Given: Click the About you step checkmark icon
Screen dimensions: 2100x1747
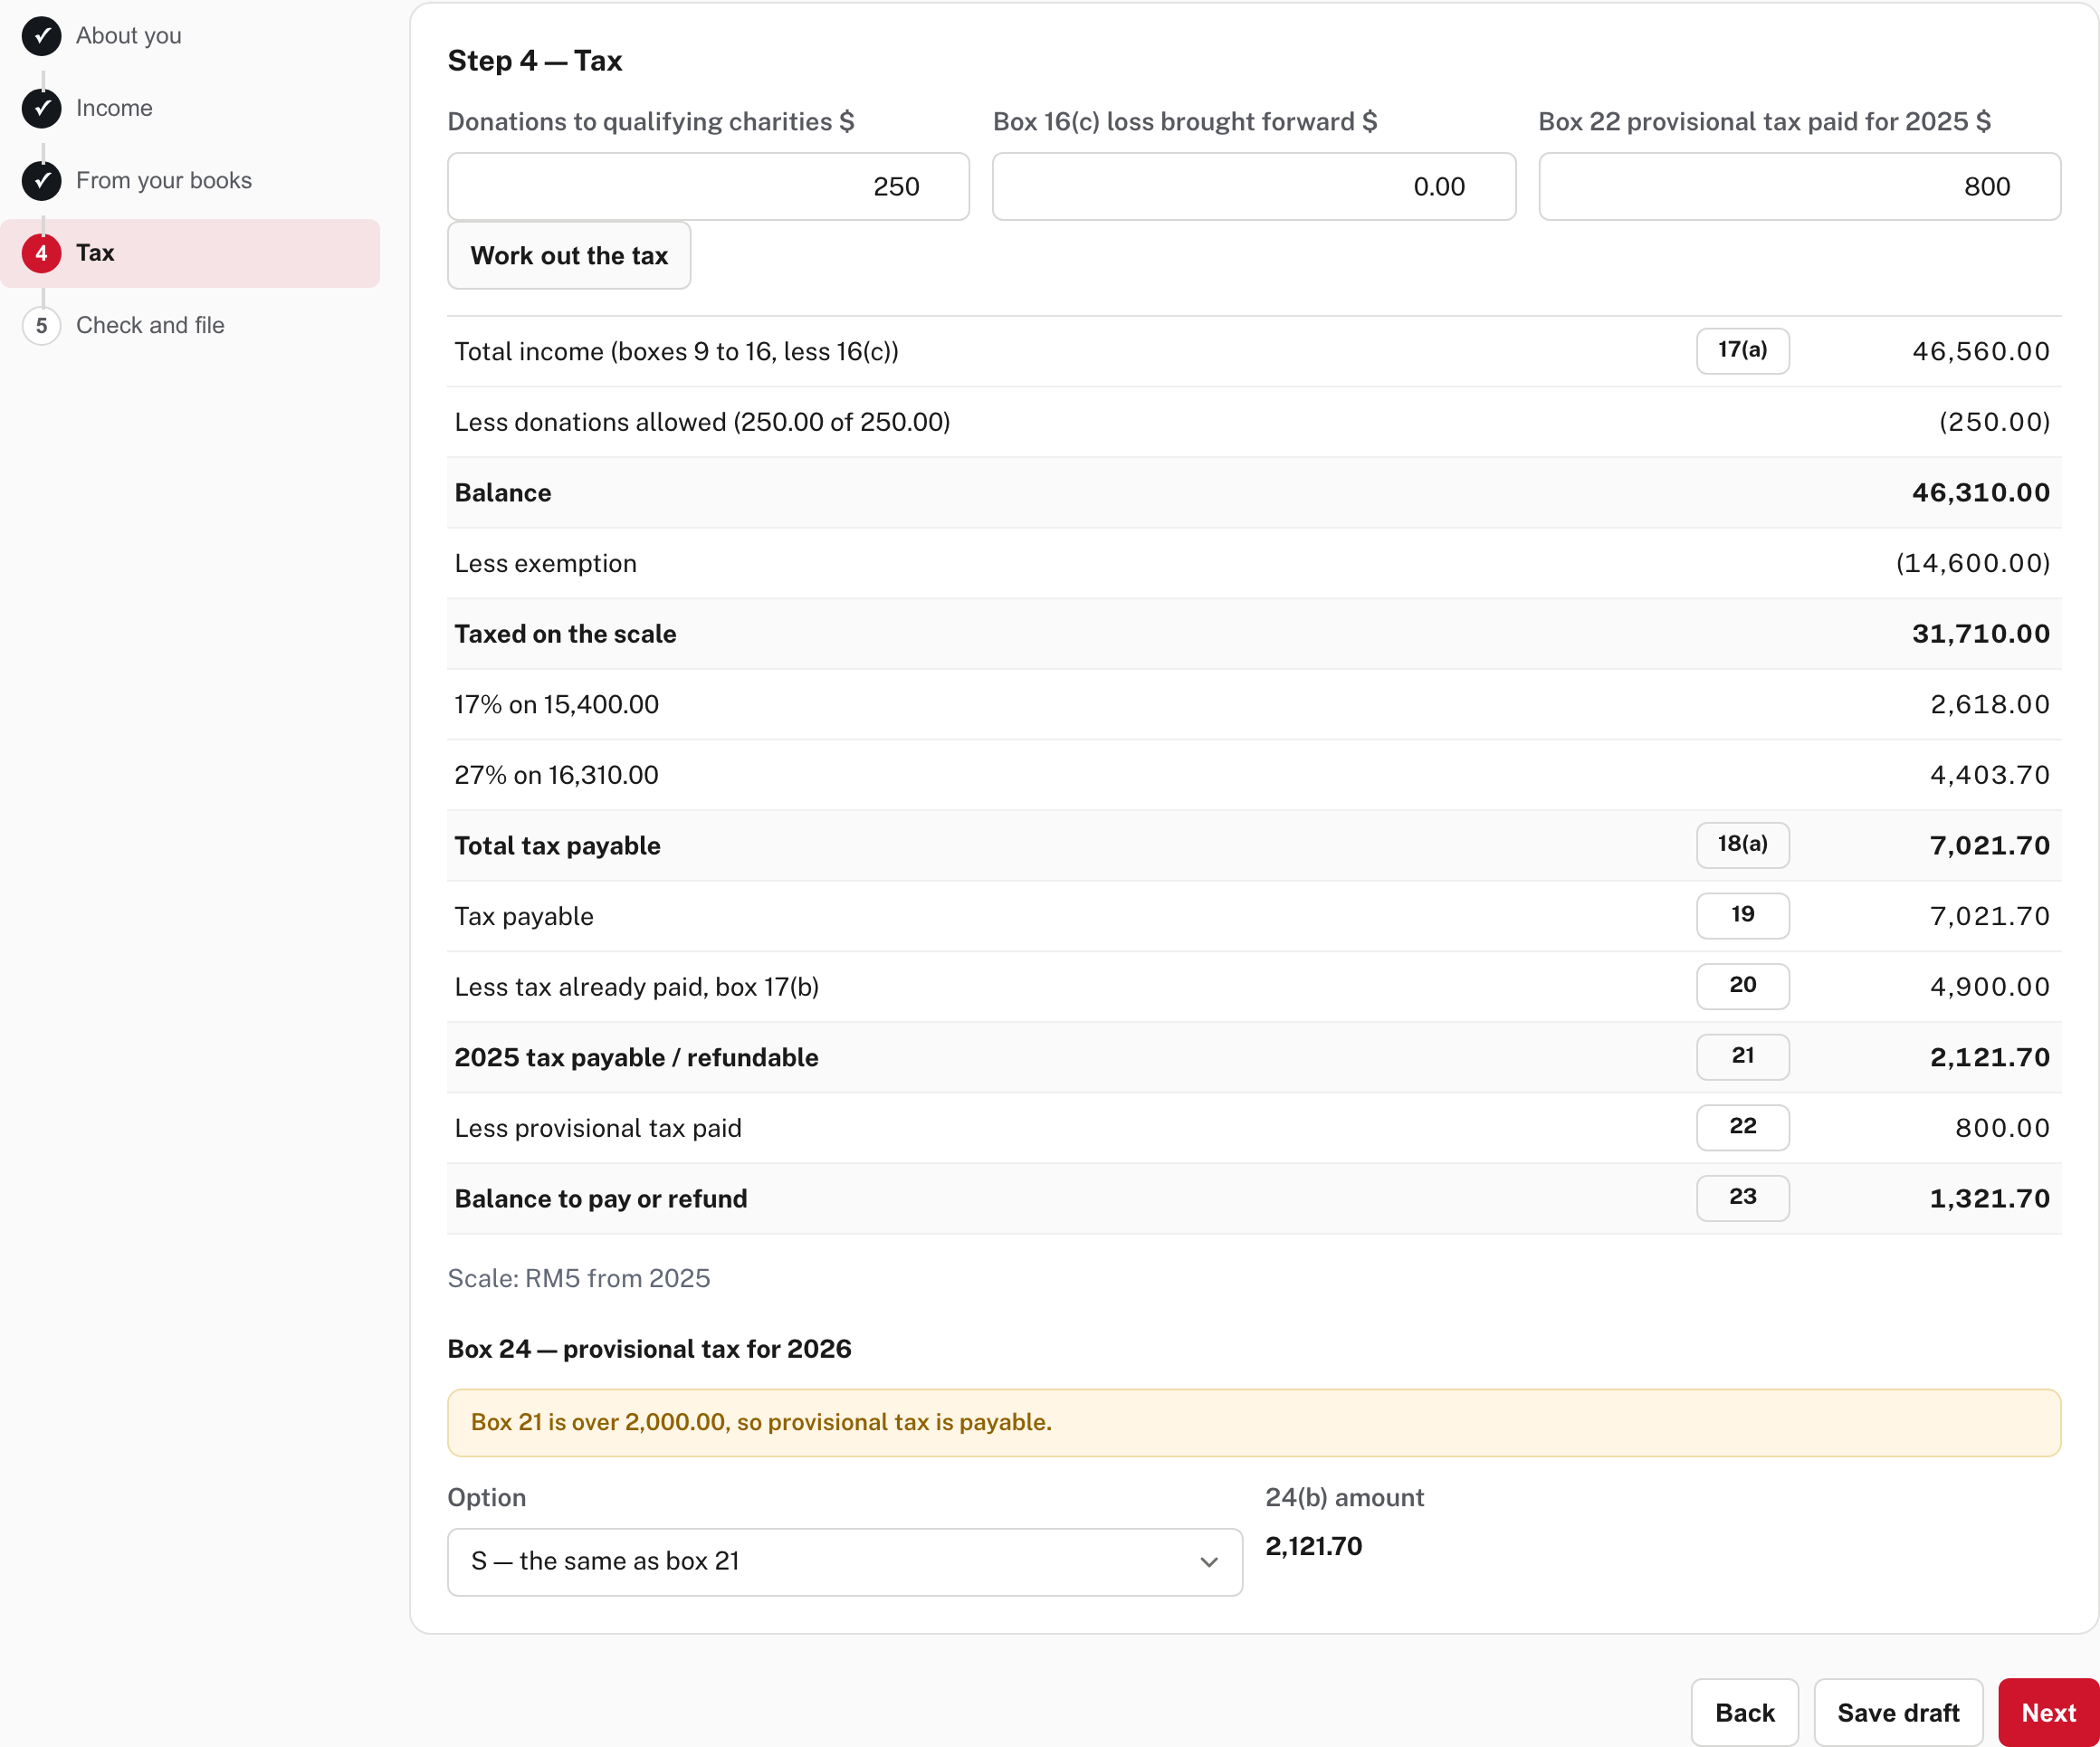Looking at the screenshot, I should [x=41, y=36].
